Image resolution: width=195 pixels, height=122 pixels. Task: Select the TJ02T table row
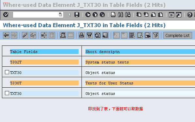point(44,62)
